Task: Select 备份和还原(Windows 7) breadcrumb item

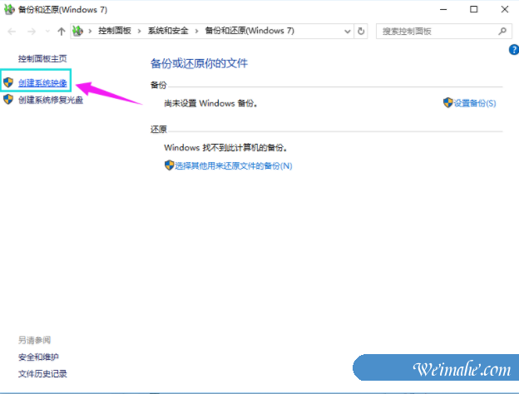Action: 250,31
